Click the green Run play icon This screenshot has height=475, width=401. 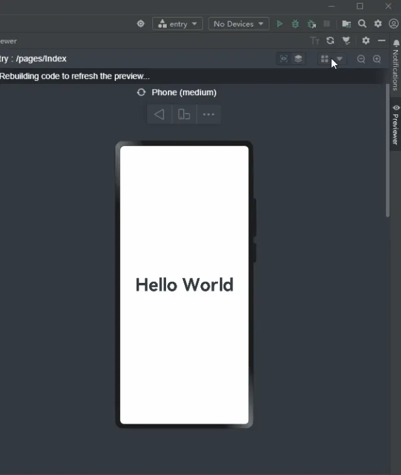(279, 24)
